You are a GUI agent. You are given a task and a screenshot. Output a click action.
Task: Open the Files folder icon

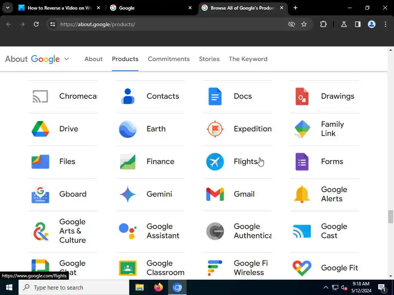40,162
